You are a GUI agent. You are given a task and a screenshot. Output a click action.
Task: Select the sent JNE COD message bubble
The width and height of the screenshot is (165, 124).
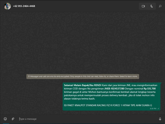click(112, 97)
